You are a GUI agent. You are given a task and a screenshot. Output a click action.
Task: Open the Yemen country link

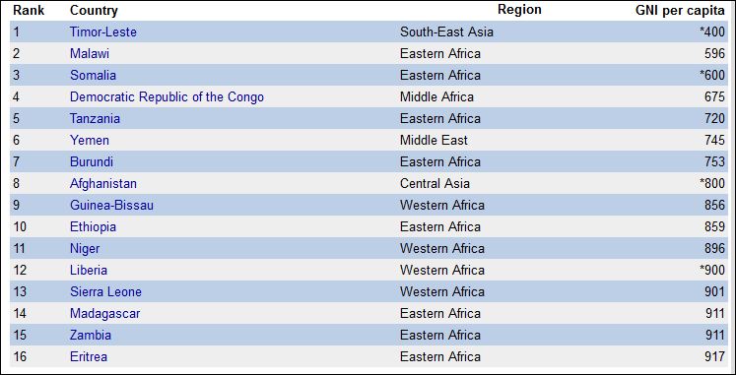(90, 140)
